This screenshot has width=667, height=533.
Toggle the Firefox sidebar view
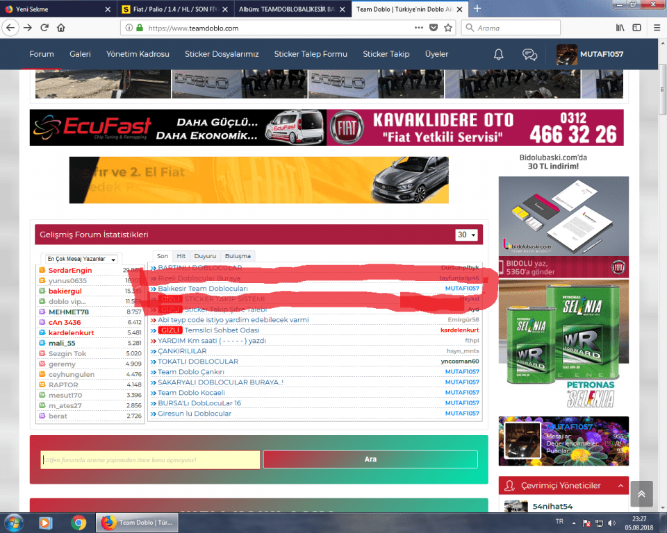click(637, 28)
